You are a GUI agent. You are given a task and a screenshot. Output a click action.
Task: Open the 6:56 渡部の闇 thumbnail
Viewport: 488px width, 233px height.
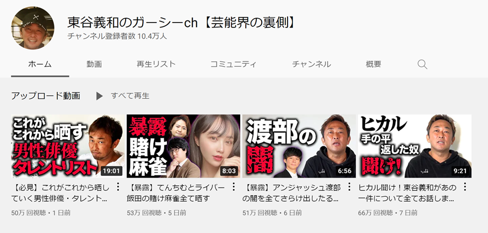(299, 146)
